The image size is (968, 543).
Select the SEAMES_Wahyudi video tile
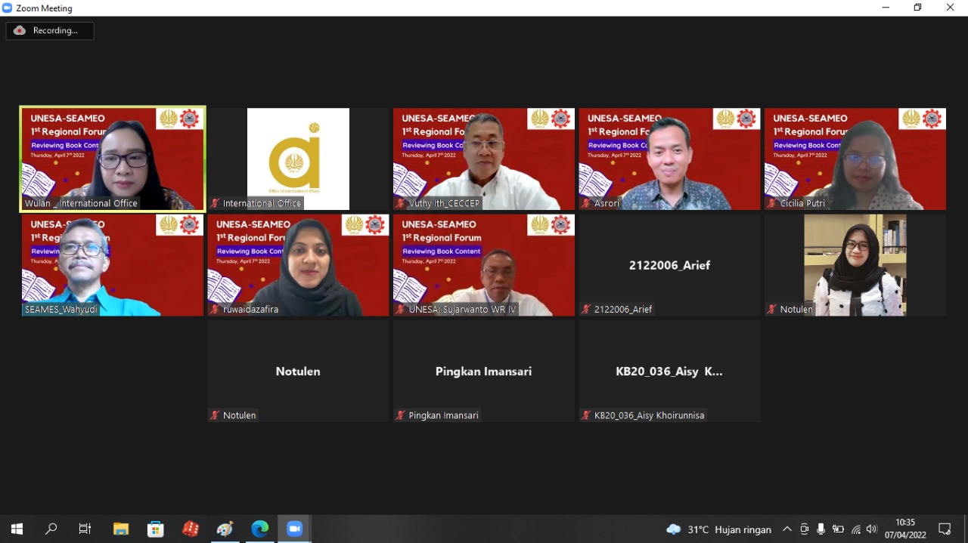pos(113,265)
